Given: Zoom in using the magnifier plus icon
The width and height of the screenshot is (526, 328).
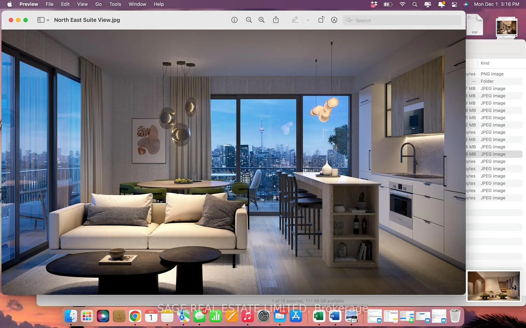Looking at the screenshot, I should (262, 20).
